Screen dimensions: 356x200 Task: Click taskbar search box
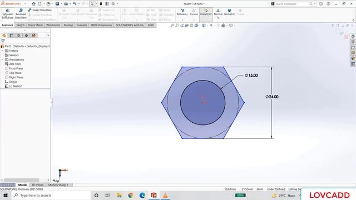tap(52, 195)
